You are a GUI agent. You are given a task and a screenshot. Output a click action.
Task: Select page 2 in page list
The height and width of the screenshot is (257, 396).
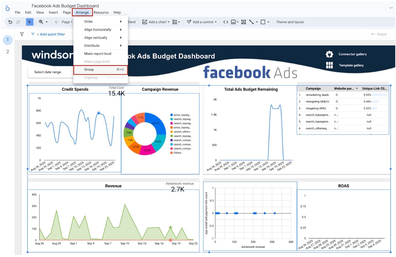click(x=8, y=52)
